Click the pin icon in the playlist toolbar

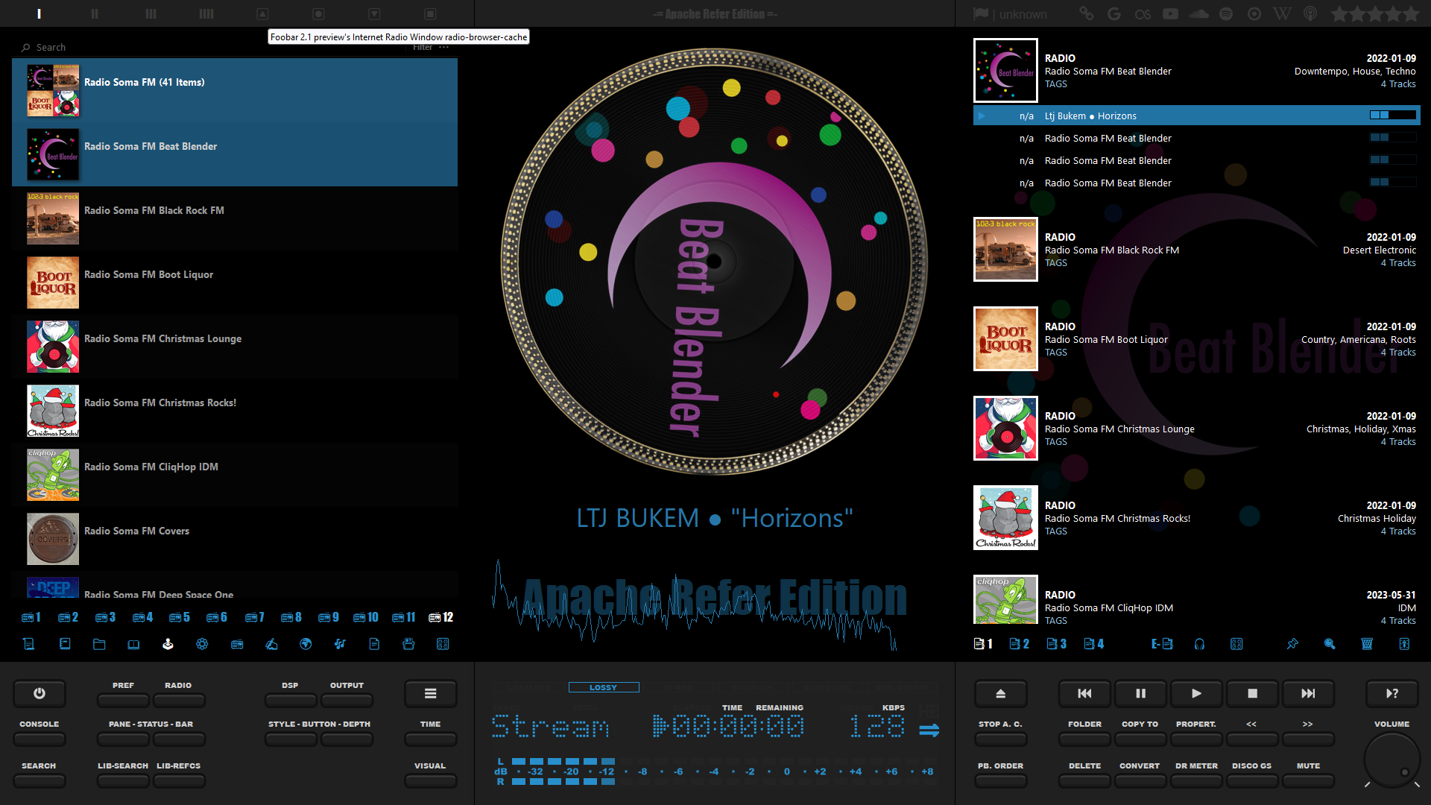[1292, 644]
